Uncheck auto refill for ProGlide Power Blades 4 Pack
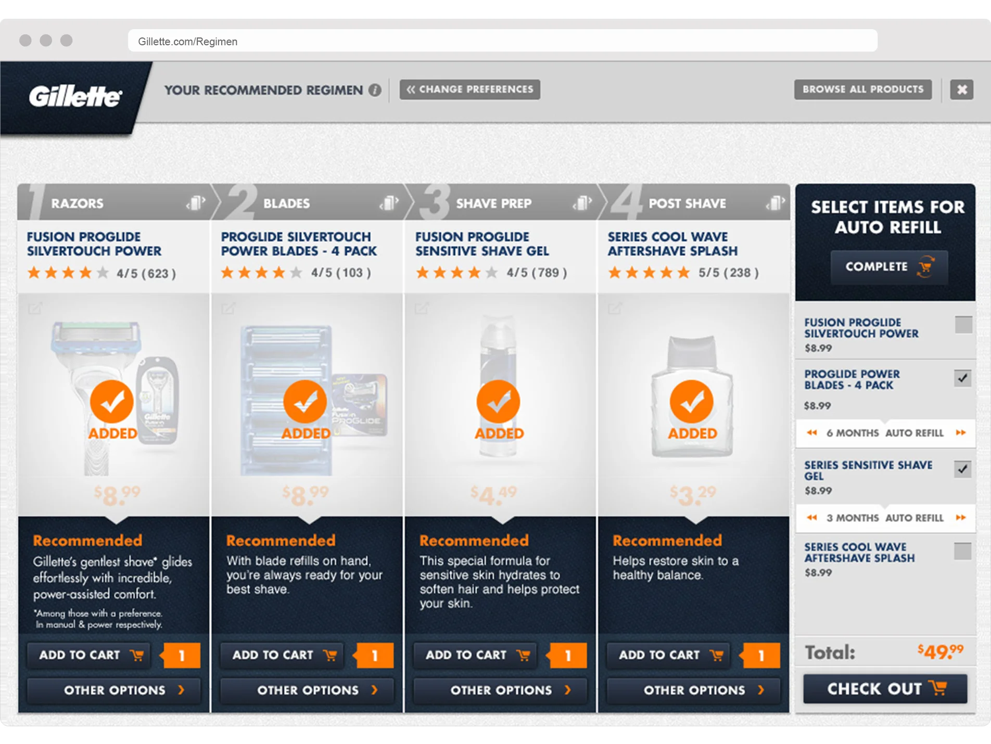The height and width of the screenshot is (744, 991). (963, 378)
